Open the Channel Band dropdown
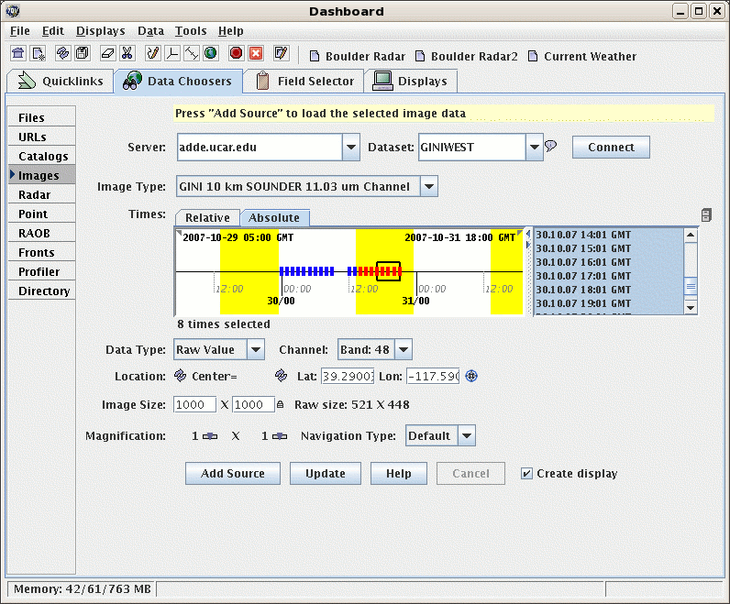730x604 pixels. (403, 349)
